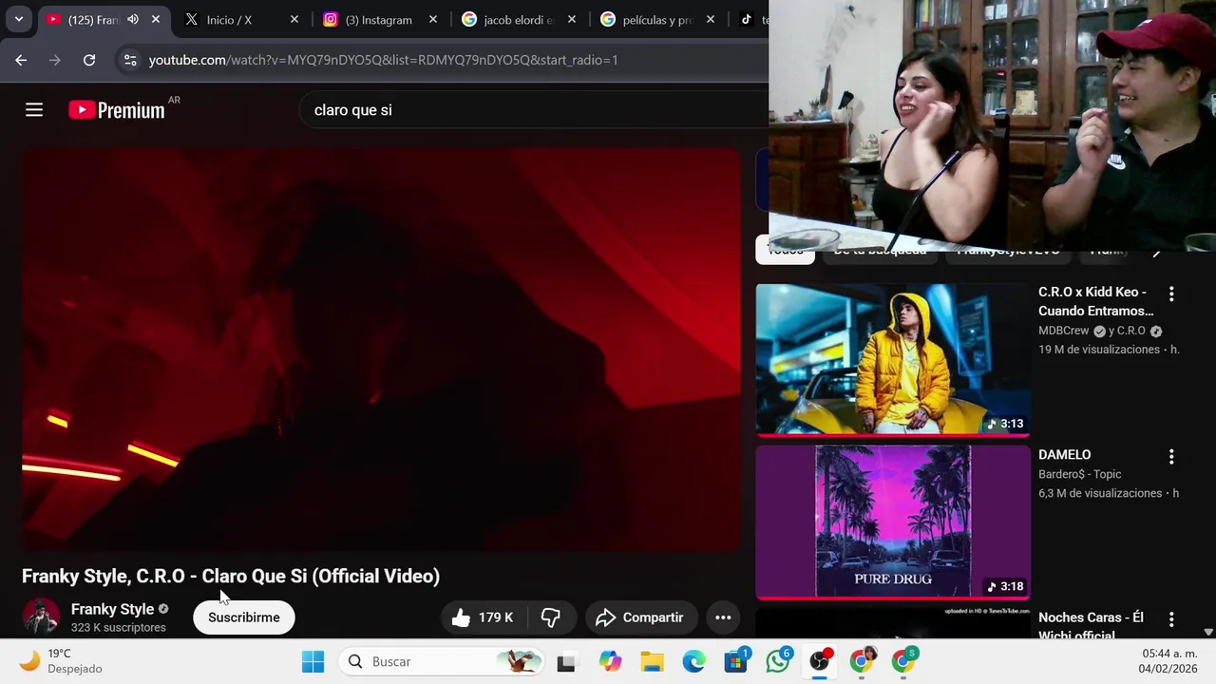Click the Windows taskbar Buscar search box

(x=443, y=661)
